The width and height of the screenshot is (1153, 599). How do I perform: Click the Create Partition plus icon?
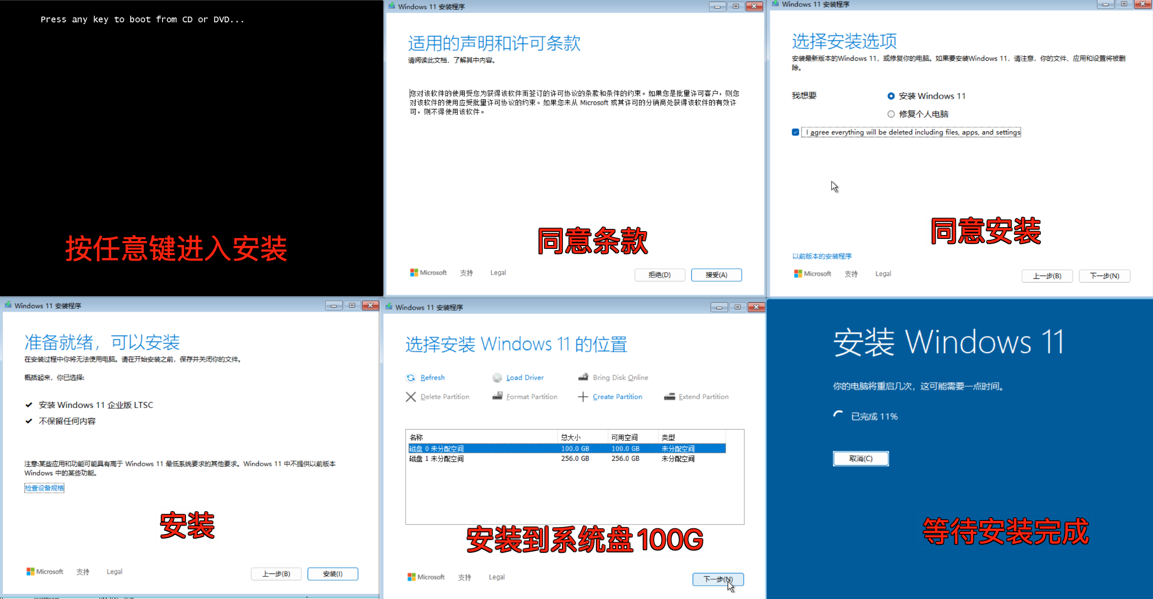click(x=582, y=397)
